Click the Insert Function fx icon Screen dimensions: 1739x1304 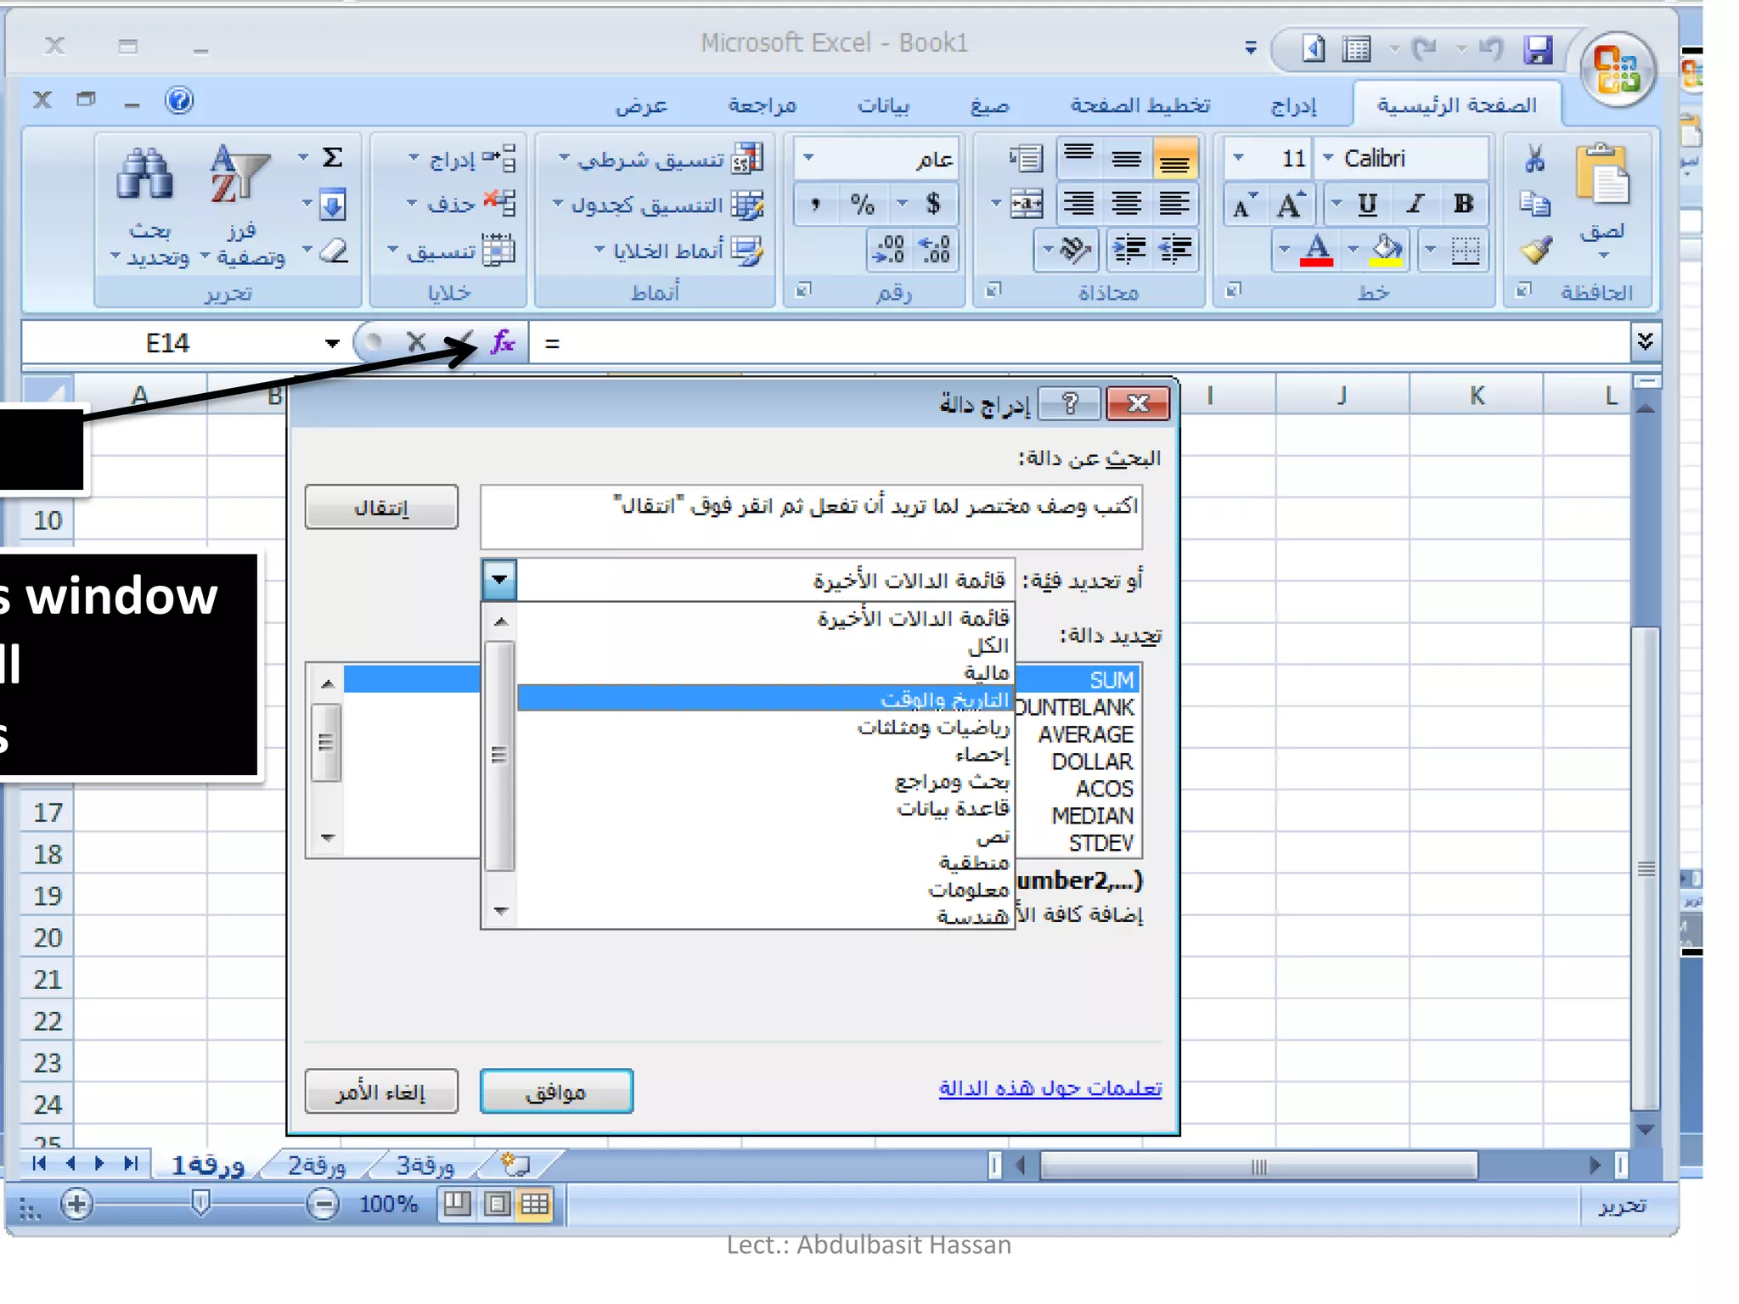(503, 342)
